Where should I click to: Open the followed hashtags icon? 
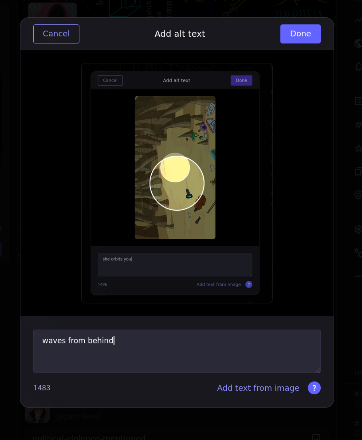(358, 125)
